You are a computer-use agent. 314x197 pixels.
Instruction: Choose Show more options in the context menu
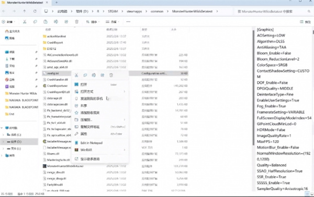100,159
